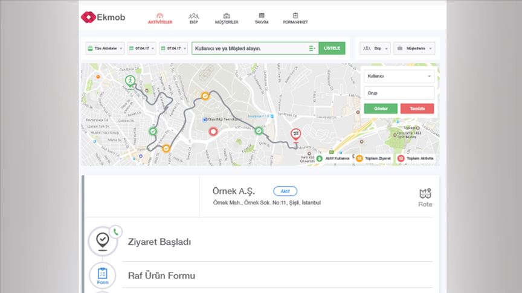
Task: Open the Form/Anket section
Action: pos(295,18)
